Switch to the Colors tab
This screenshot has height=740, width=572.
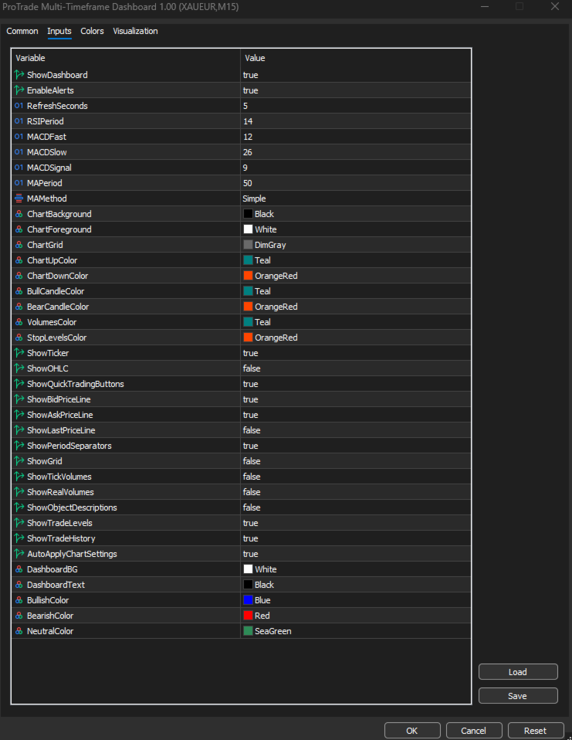point(92,32)
